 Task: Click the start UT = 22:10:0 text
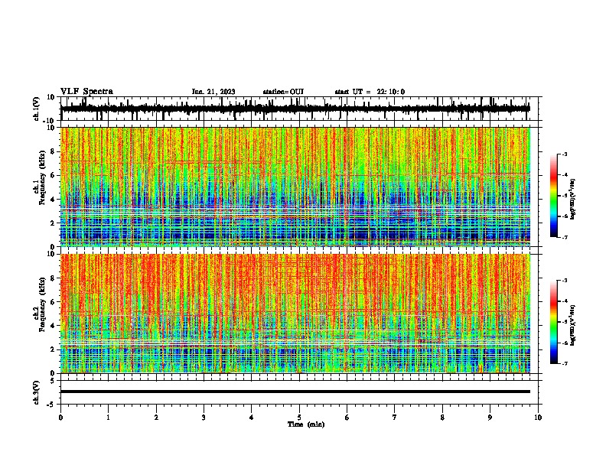(370, 92)
